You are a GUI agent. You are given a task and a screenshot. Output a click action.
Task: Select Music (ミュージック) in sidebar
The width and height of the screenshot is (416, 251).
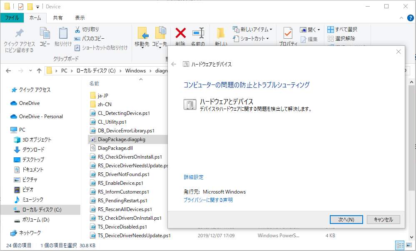coord(29,199)
